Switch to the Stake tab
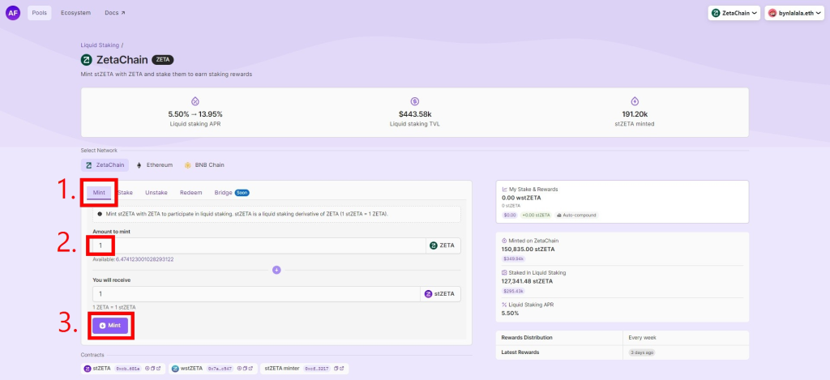 (x=125, y=193)
